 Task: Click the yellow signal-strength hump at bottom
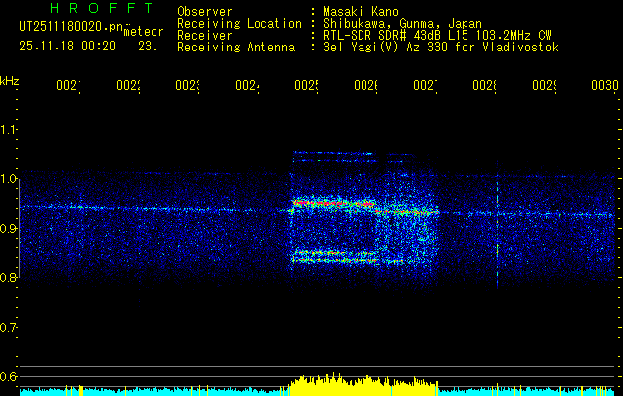tap(363, 383)
